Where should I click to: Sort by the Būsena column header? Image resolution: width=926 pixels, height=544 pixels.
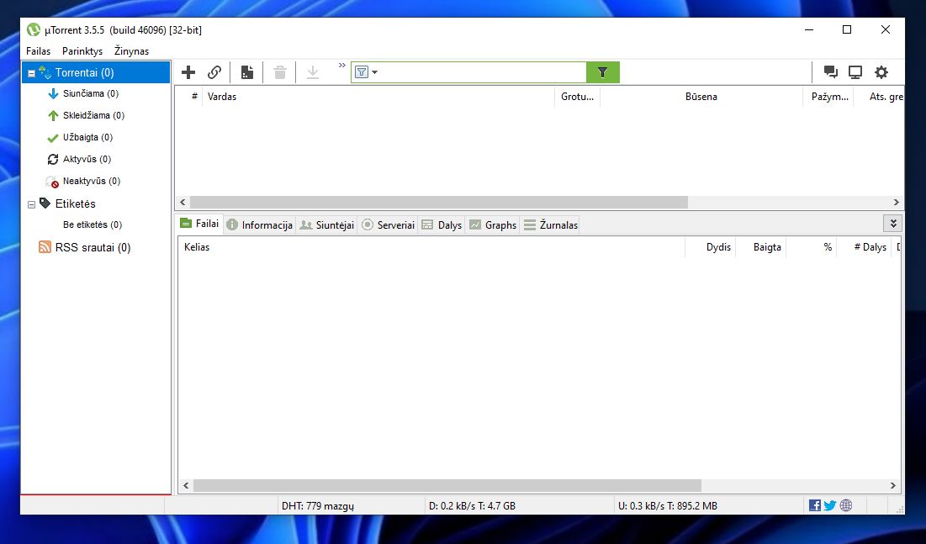701,97
